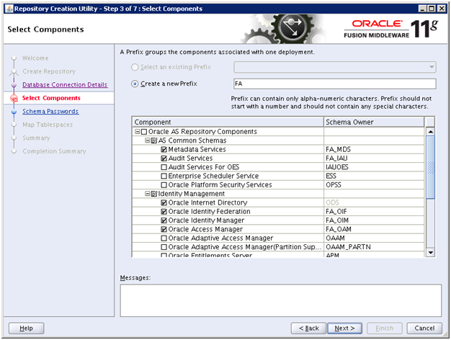This screenshot has width=451, height=340.
Task: Click the component table scrollbar thumb
Action: tap(430, 167)
